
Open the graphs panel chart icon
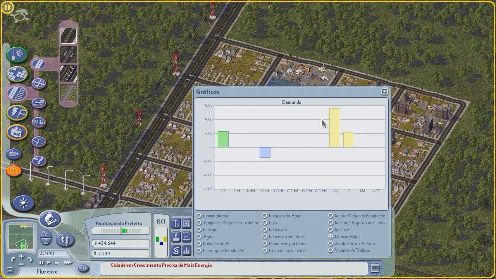[186, 237]
